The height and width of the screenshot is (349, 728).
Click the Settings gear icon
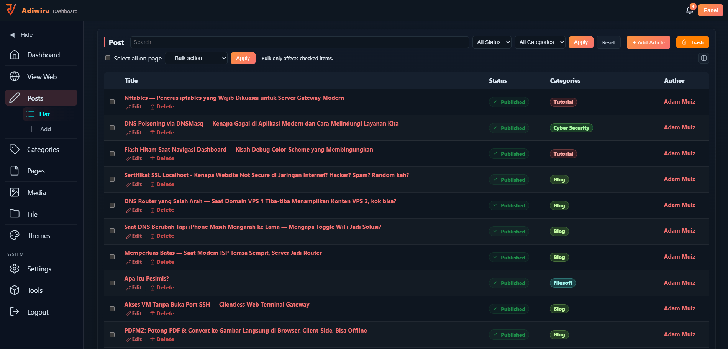click(x=15, y=269)
